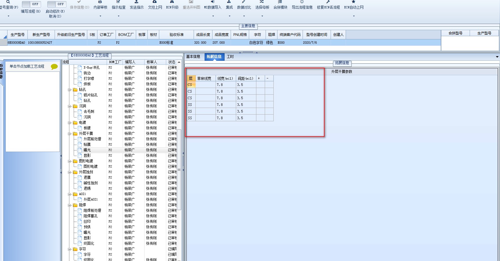Open dropdown arrow under MI数据导入
The width and height of the screenshot is (500, 261).
(213, 16)
